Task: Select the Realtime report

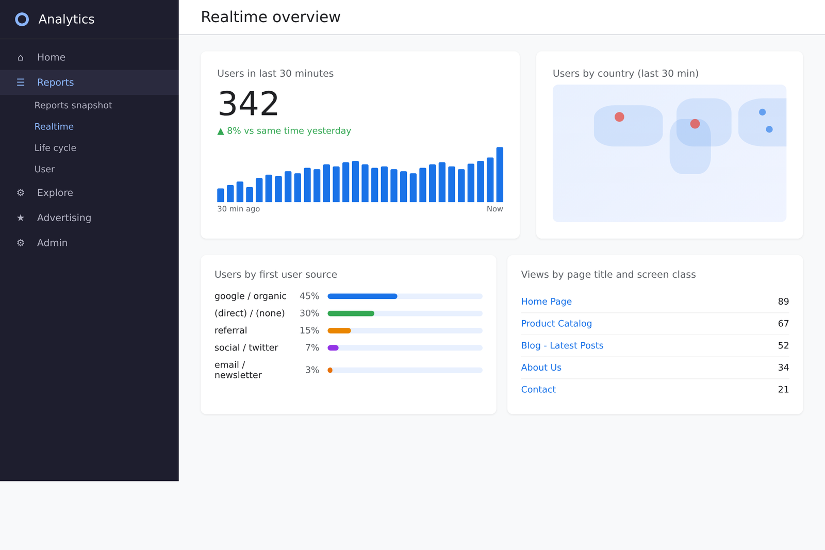Action: 54,126
